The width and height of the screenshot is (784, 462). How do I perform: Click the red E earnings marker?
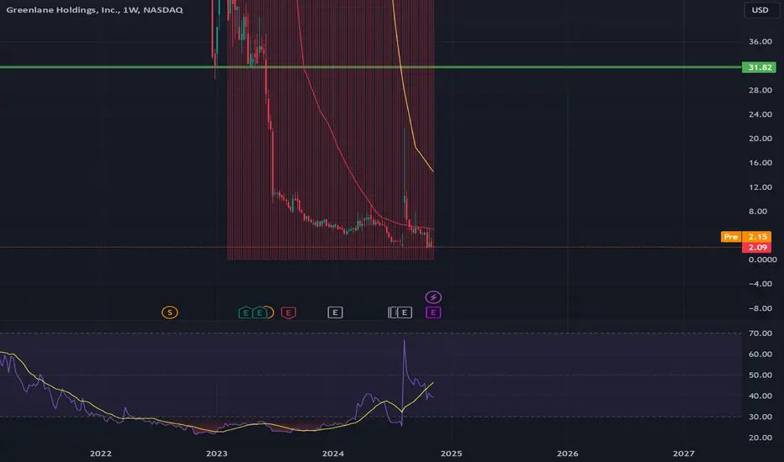288,312
